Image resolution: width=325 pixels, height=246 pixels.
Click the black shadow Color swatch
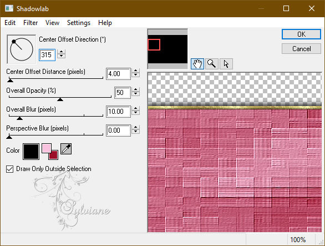click(x=31, y=152)
